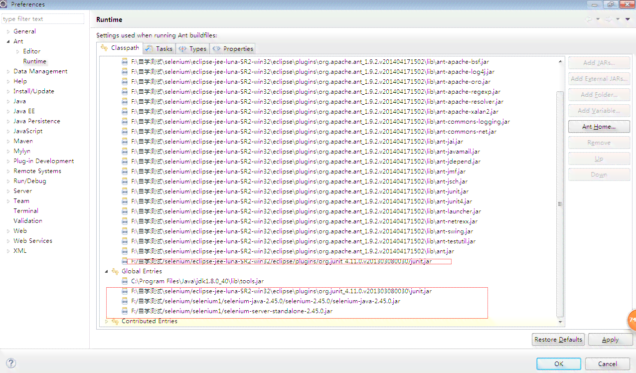Confirm preferences with the OK button
The image size is (636, 373).
click(x=559, y=364)
